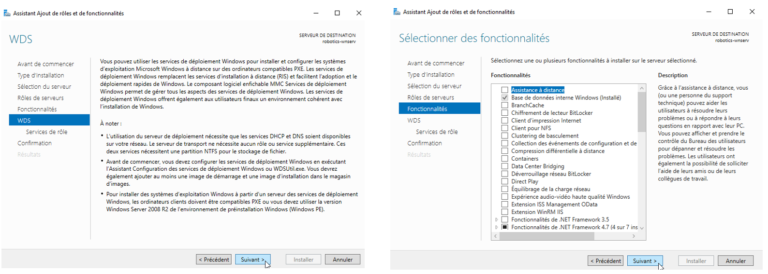Click Précédent in the WDS window

tap(214, 260)
